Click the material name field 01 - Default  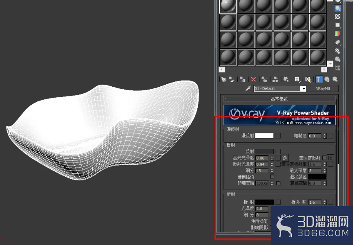(277, 89)
